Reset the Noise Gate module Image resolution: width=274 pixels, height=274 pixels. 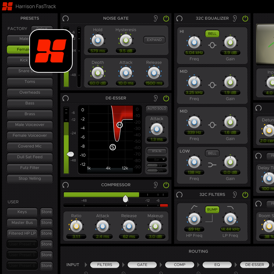coord(65,18)
